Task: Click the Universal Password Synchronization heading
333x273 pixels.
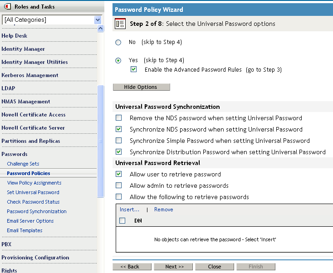Action: 167,107
